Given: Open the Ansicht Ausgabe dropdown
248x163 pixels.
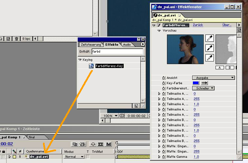Looking at the screenshot, I should pyautogui.click(x=213, y=78).
